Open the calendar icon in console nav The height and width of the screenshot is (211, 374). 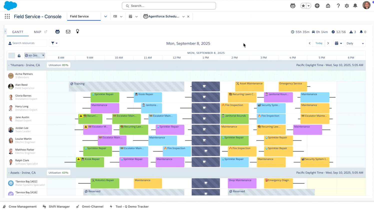pos(130,16)
